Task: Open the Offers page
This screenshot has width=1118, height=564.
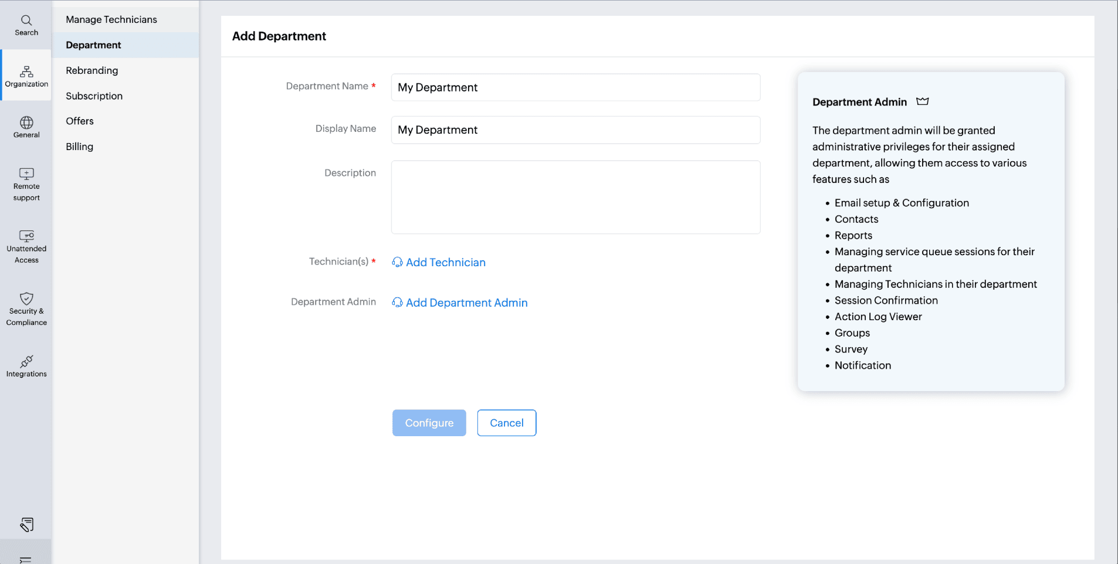Action: pos(80,121)
